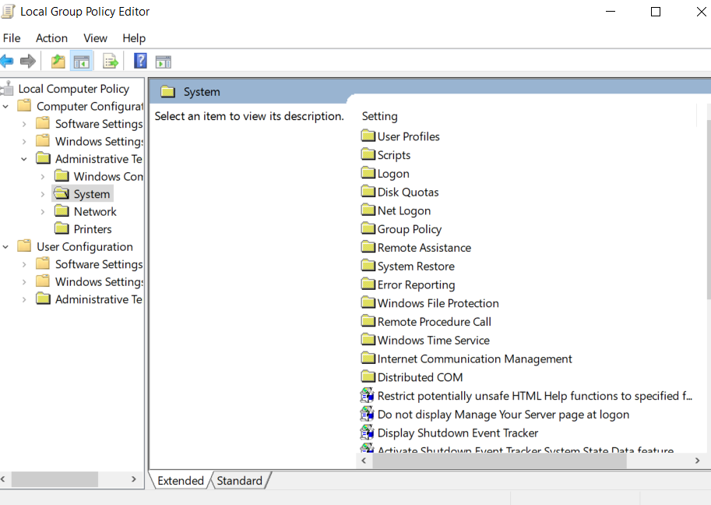Expand Windows Settings under Computer Configuration

click(24, 142)
